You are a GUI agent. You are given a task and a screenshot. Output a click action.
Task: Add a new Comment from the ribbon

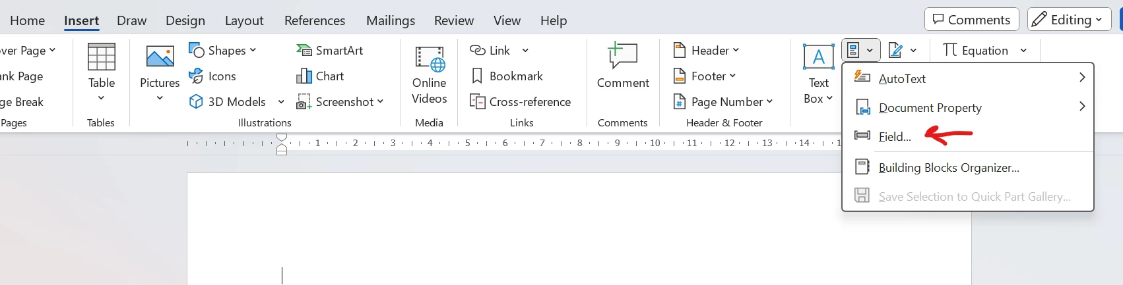click(x=623, y=66)
